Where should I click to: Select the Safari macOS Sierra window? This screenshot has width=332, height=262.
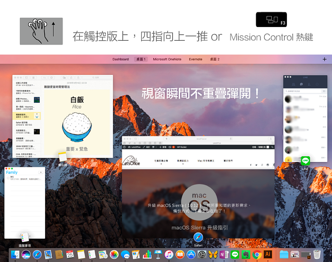[x=198, y=187]
